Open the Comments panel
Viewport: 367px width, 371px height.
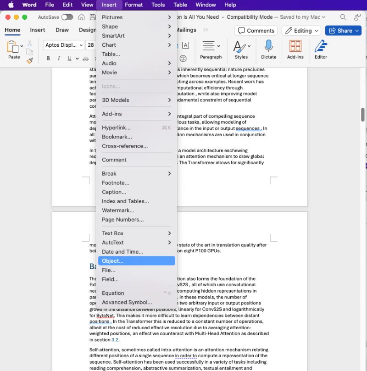256,30
